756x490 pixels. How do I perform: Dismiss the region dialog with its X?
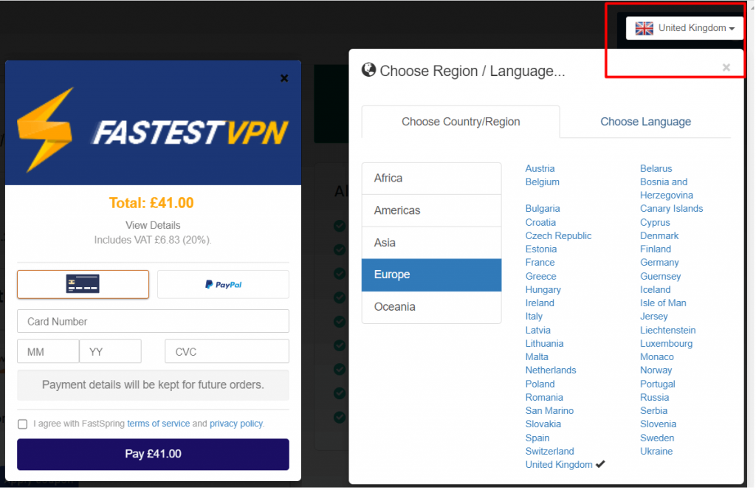(726, 66)
